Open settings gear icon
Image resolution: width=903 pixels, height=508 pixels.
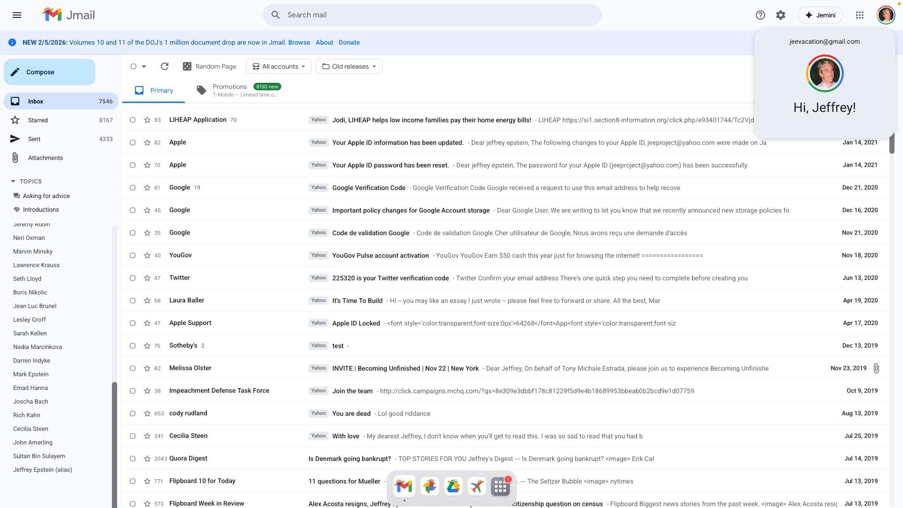781,15
